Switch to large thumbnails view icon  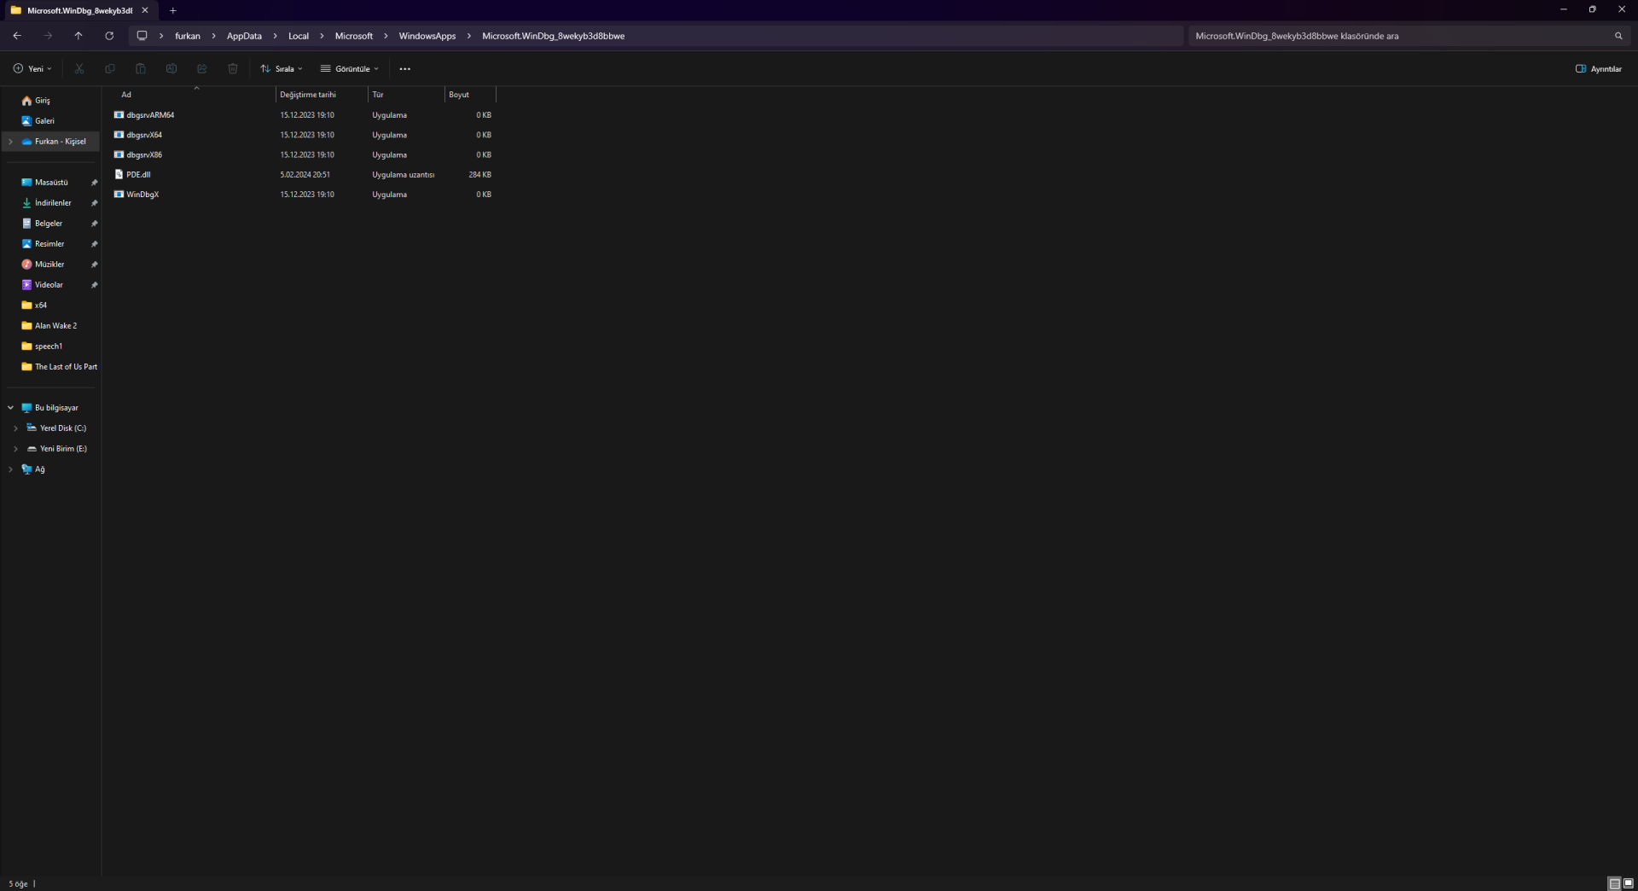1628,883
